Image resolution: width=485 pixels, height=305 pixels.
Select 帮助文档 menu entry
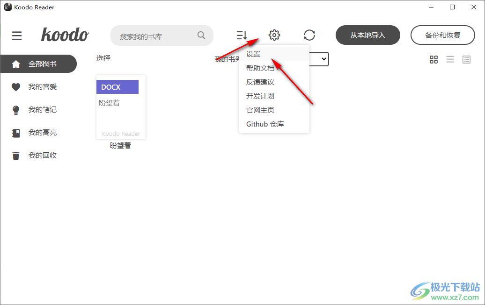click(x=274, y=68)
